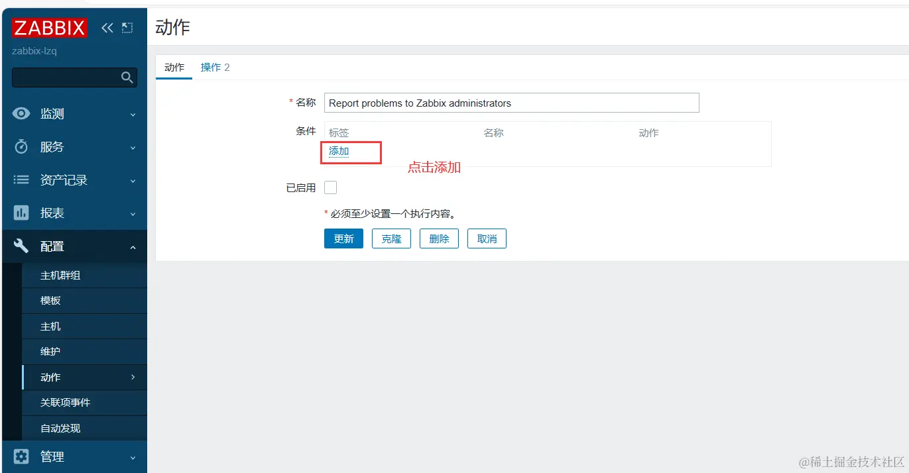Click the zabbix-lzq server name
909x473 pixels.
(34, 51)
